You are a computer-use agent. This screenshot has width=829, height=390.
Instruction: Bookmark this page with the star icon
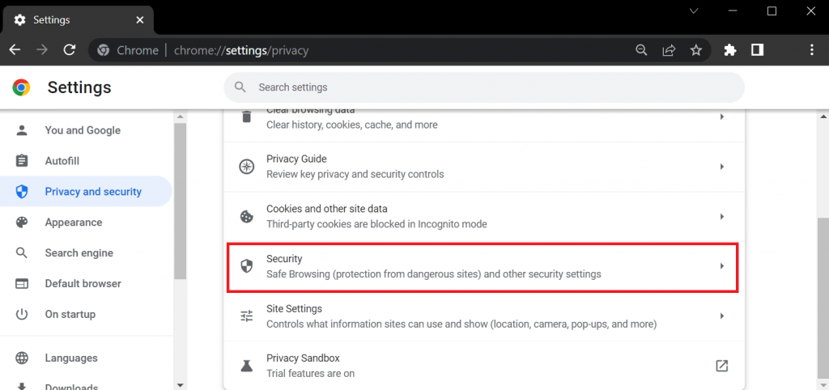(x=696, y=50)
